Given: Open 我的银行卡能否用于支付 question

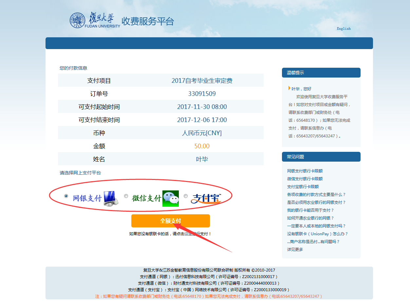Looking at the screenshot, I should pyautogui.click(x=310, y=210).
